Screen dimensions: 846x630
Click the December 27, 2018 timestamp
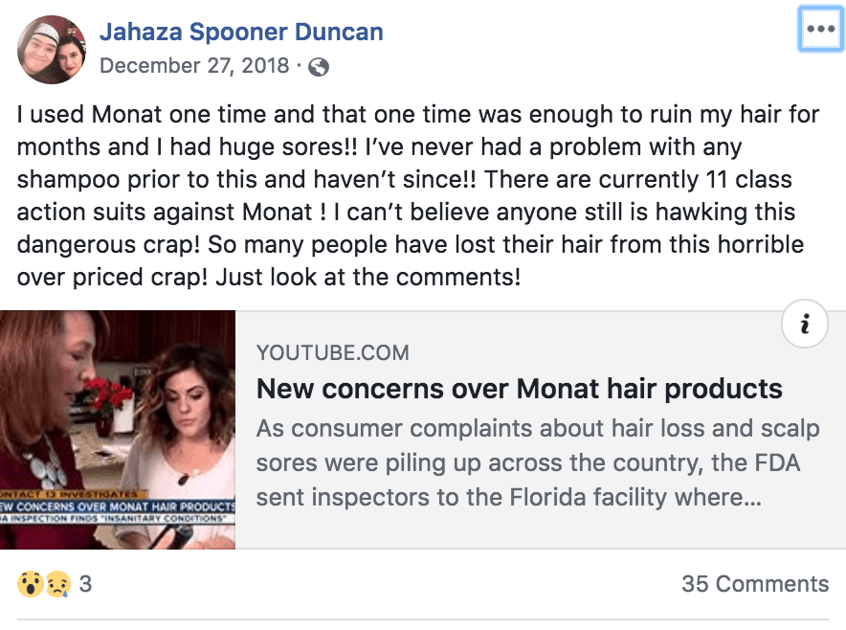(x=194, y=66)
